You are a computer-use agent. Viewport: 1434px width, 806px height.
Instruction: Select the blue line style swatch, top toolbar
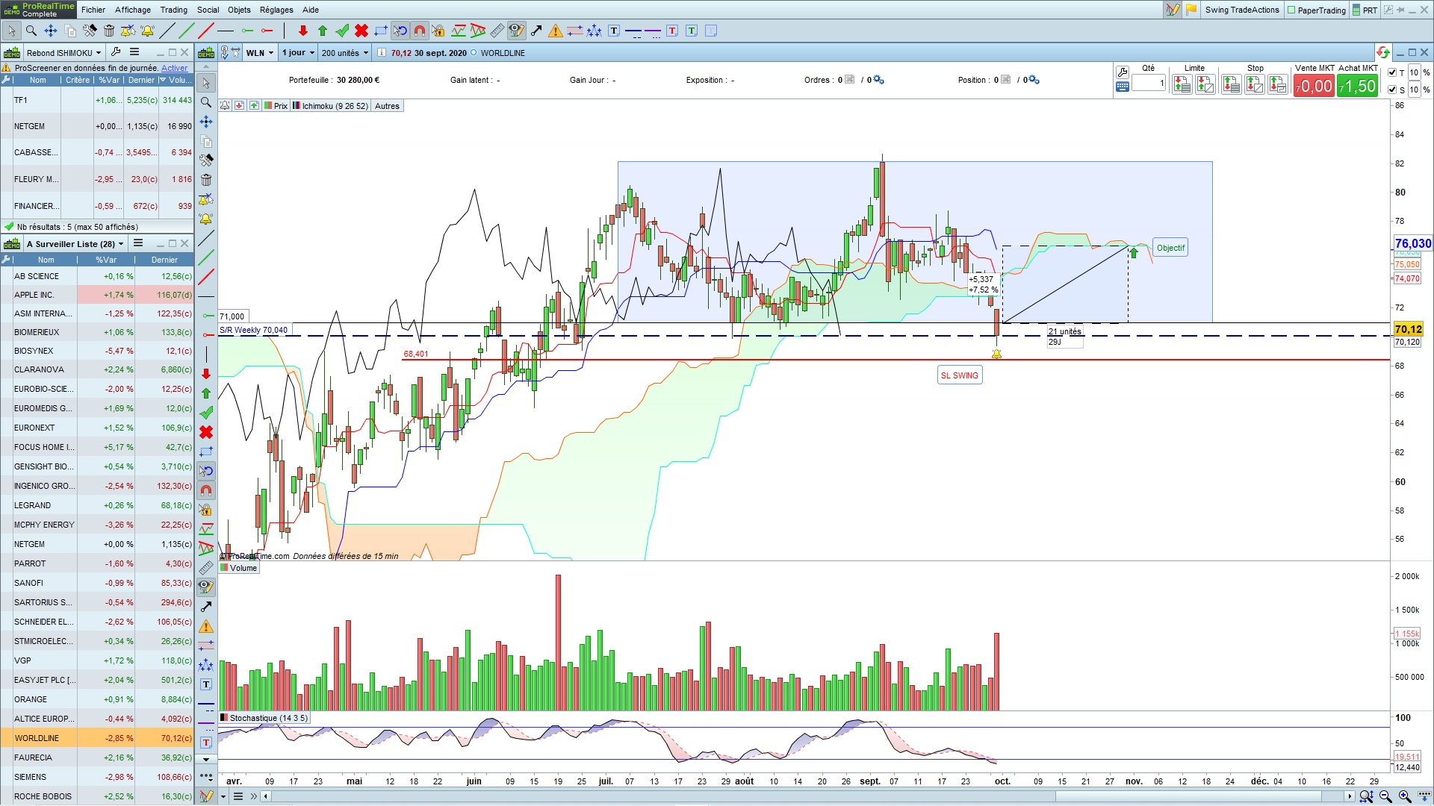coord(633,31)
